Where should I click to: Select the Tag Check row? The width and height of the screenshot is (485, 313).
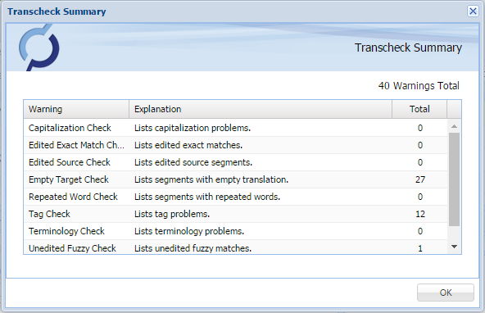[235, 214]
